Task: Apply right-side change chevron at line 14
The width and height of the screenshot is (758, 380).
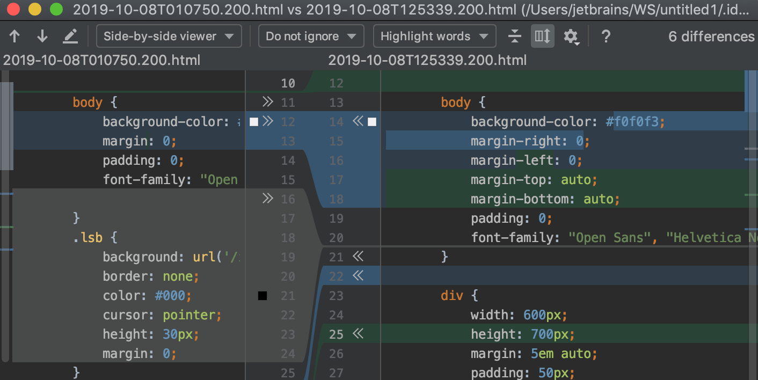Action: click(x=358, y=121)
